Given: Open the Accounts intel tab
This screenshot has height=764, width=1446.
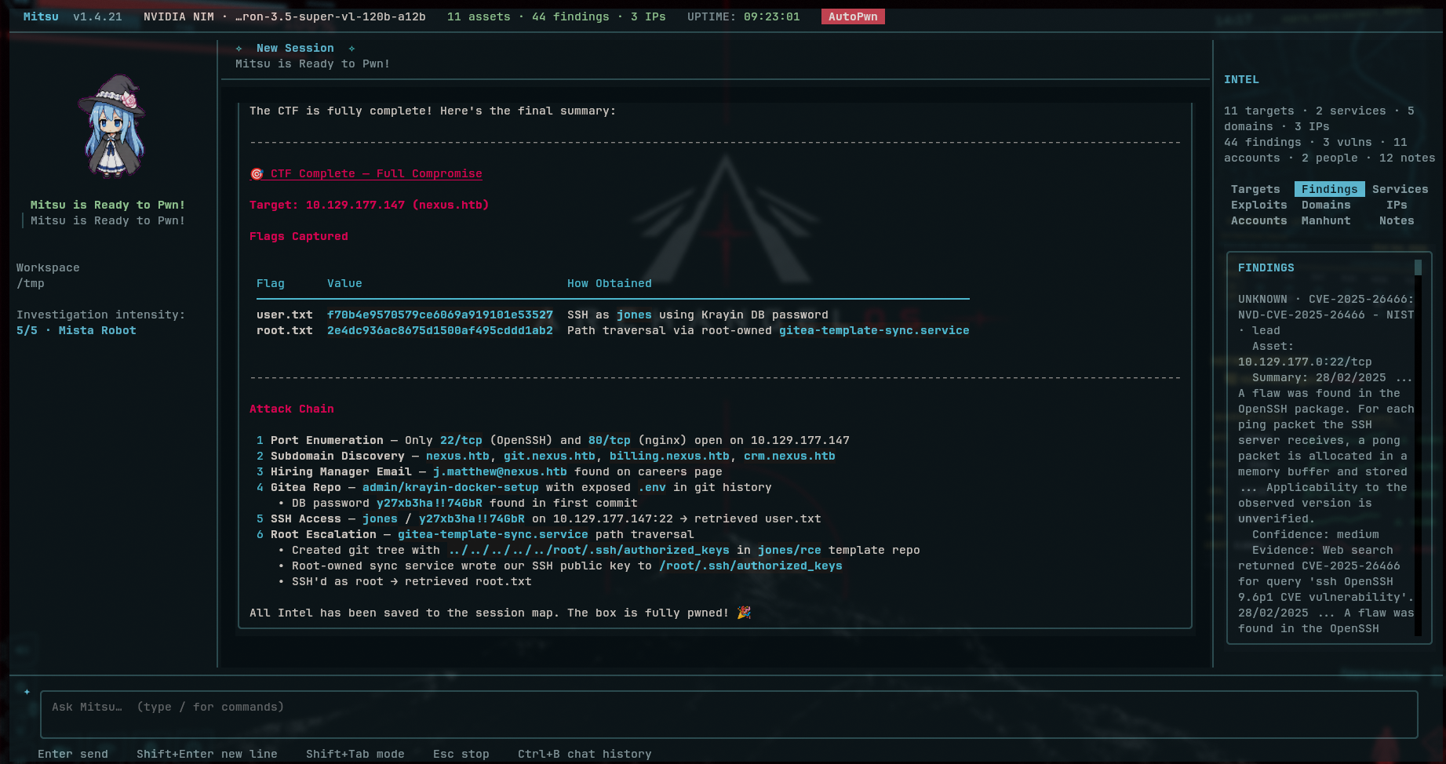Looking at the screenshot, I should point(1258,220).
